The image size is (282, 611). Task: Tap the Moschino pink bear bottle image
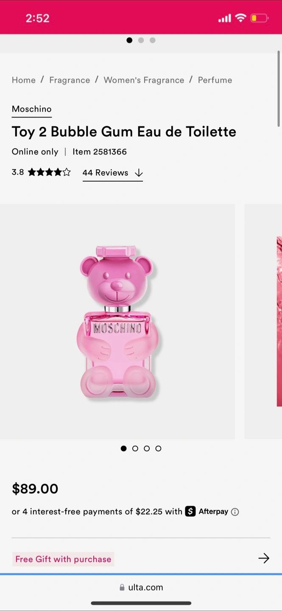[x=117, y=322]
